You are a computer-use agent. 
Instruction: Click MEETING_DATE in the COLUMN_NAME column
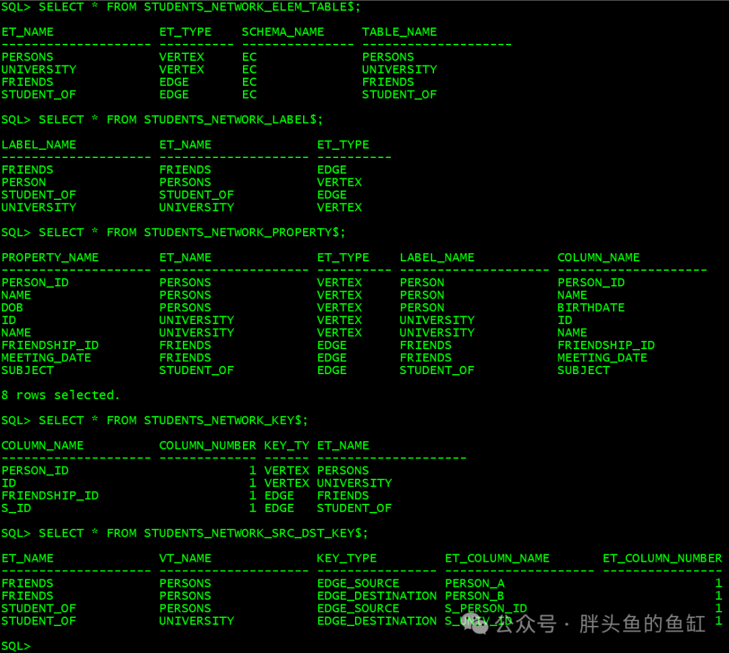pos(602,358)
